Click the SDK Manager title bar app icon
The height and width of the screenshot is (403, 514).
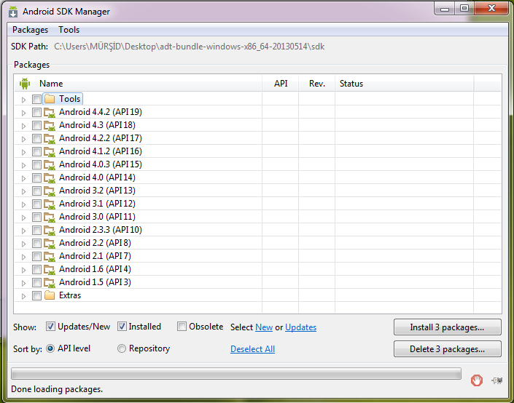13,12
